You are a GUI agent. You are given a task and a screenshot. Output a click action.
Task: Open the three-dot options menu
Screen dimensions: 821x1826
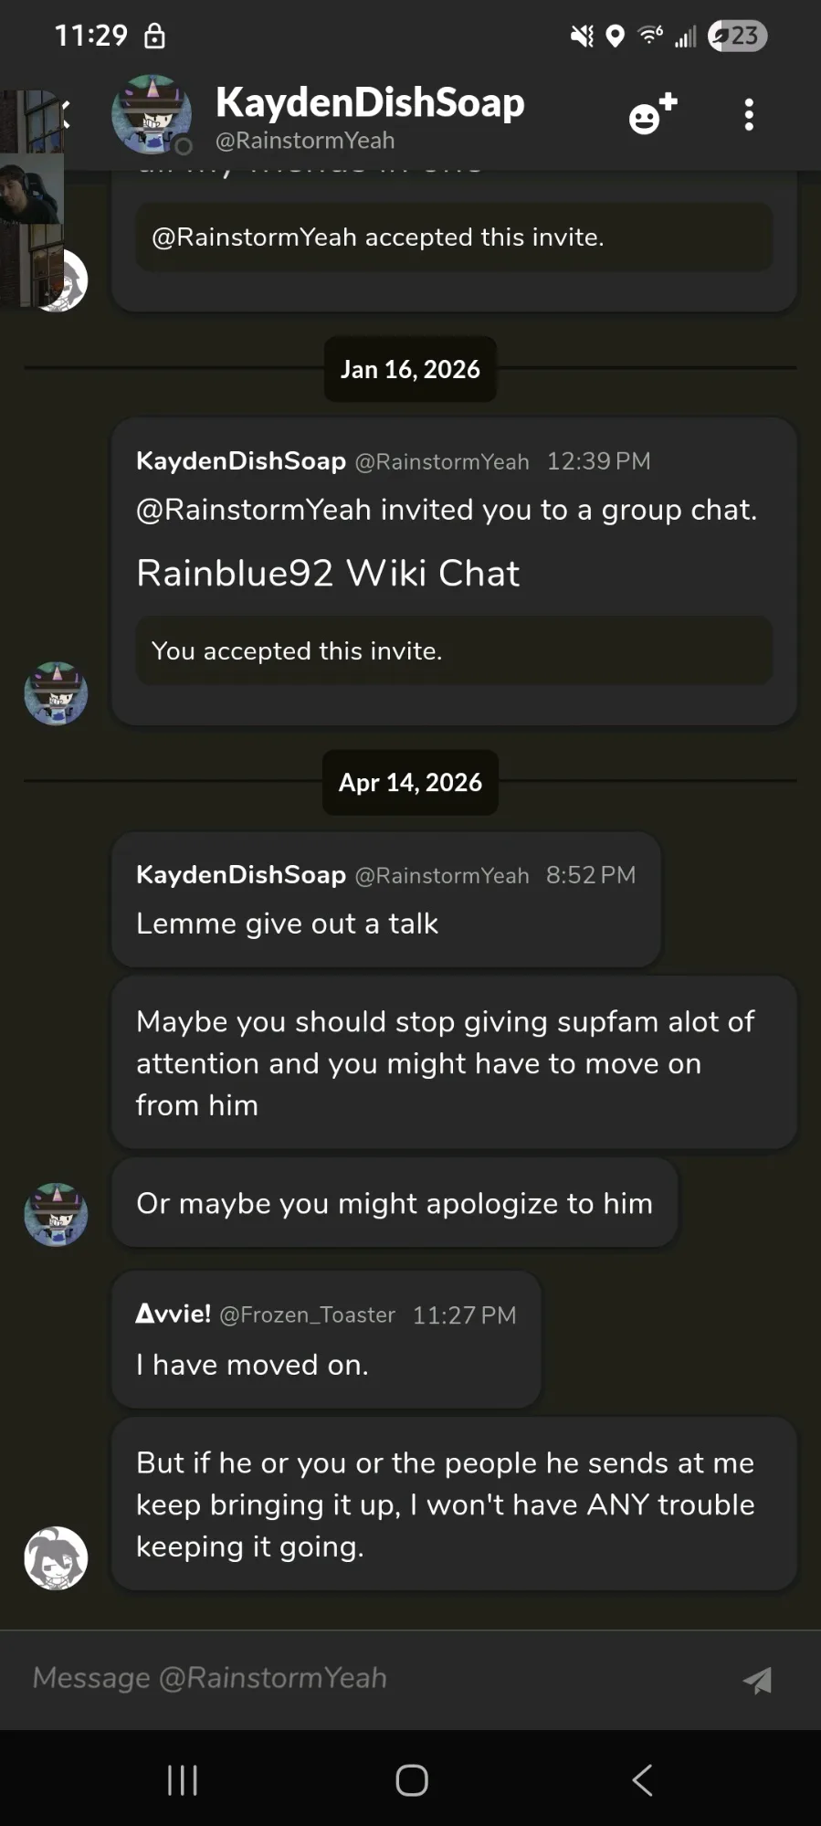[749, 114]
